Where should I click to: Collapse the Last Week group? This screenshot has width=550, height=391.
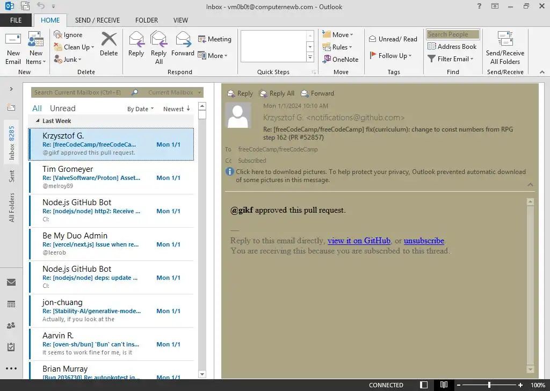coord(38,121)
